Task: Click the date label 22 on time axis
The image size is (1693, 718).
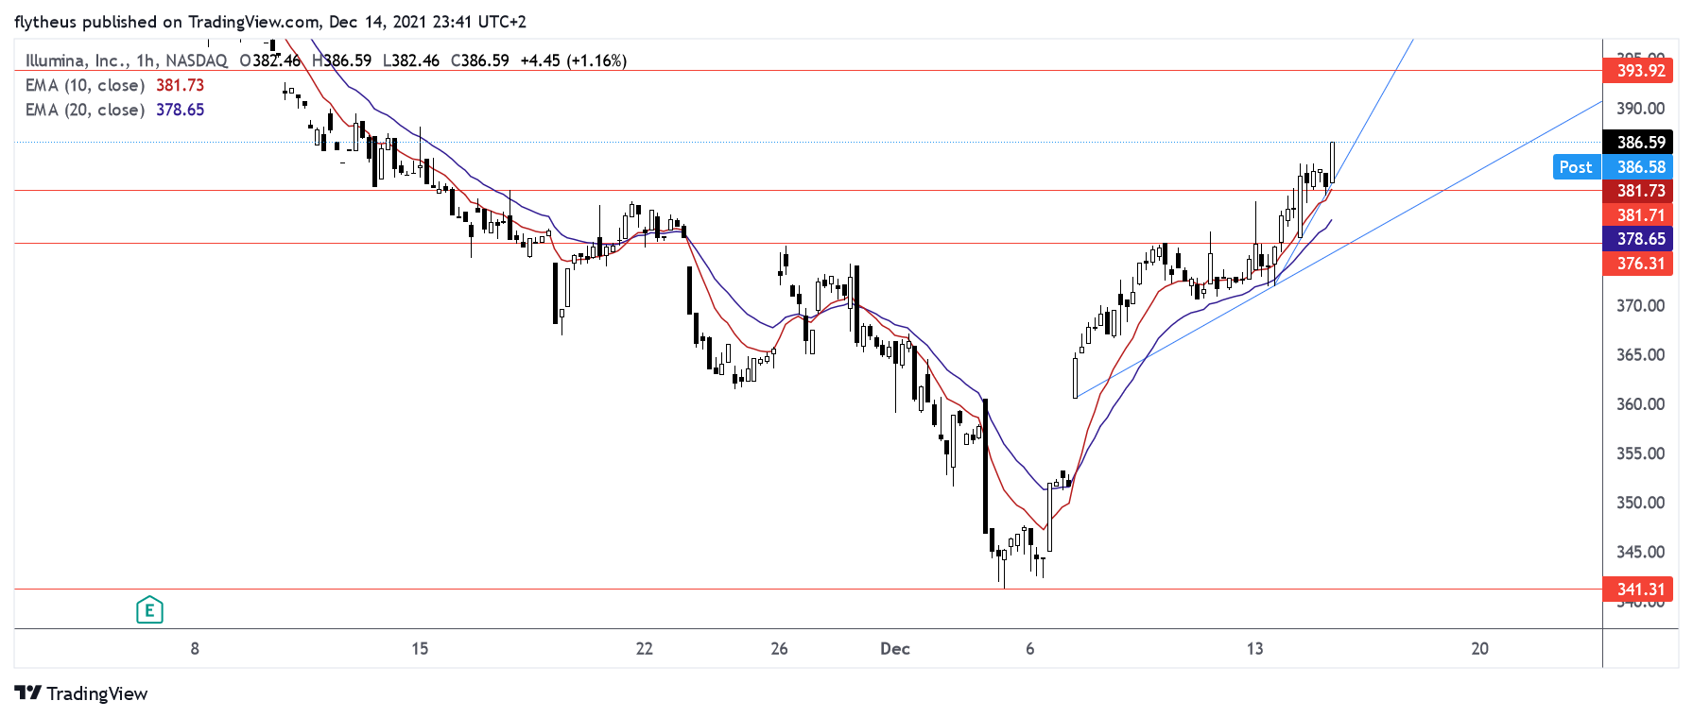Action: click(x=645, y=648)
